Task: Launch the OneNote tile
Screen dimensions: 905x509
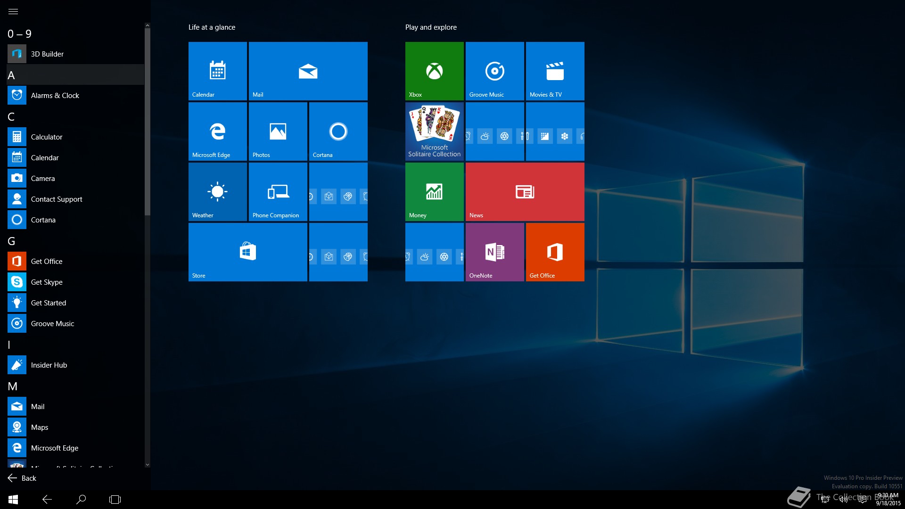Action: tap(495, 252)
